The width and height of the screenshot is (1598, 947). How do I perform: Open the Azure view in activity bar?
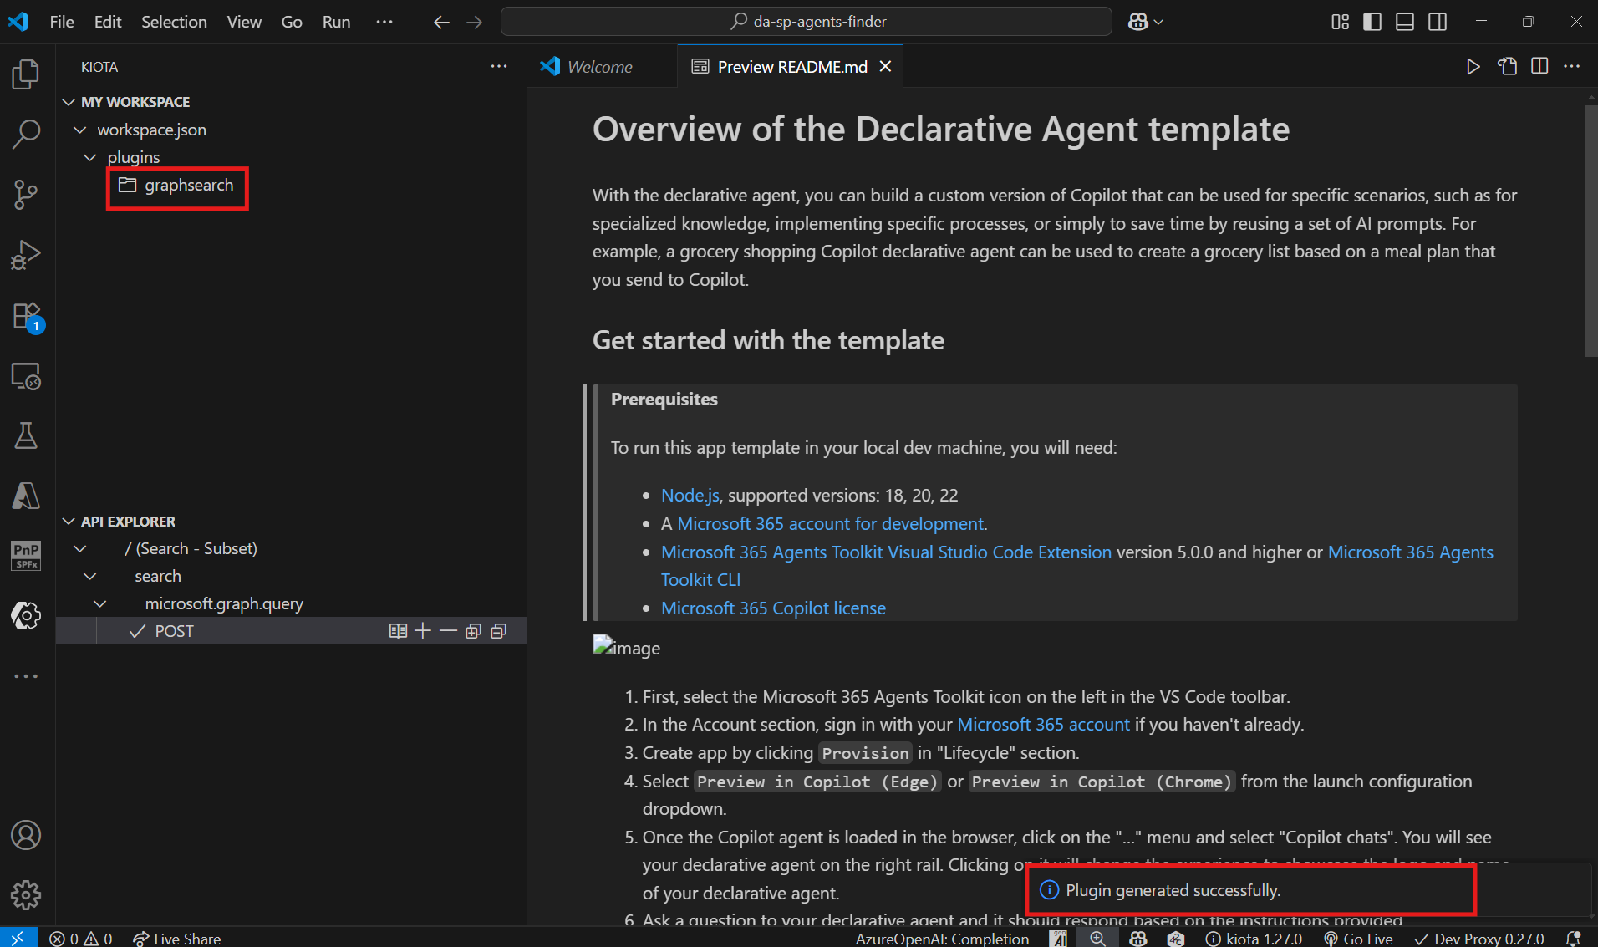pos(26,496)
